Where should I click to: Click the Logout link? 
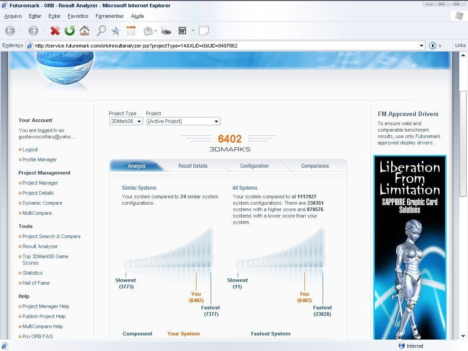coord(30,149)
